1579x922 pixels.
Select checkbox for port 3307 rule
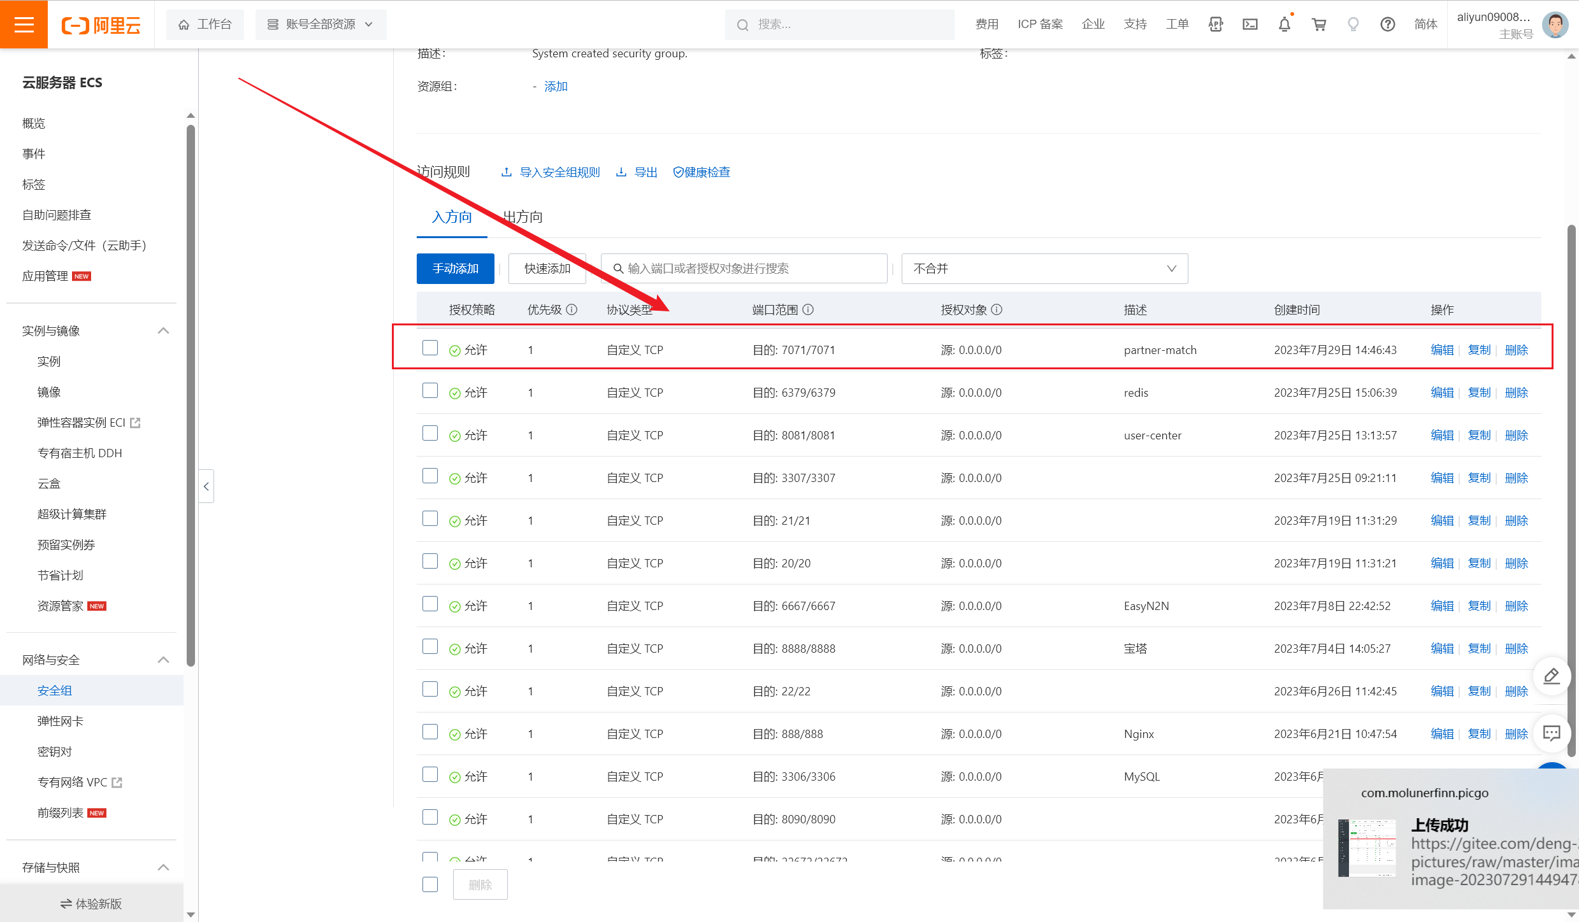[x=430, y=476]
